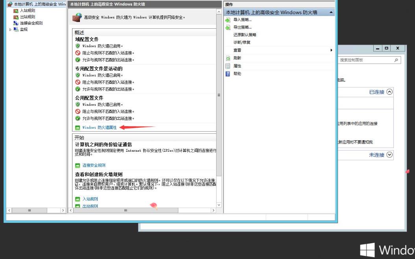The image size is (415, 259).
Task: Open 帮助 in actions pane
Action: tap(237, 74)
